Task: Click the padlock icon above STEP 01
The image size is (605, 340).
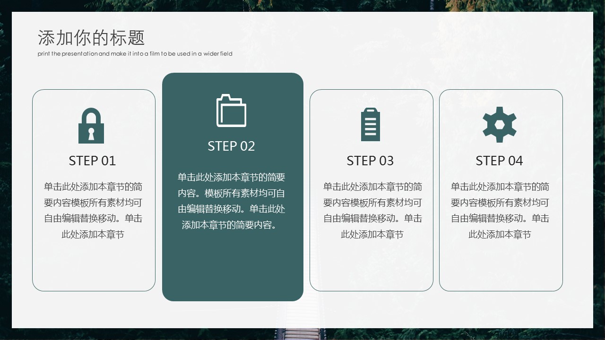Action: (91, 126)
